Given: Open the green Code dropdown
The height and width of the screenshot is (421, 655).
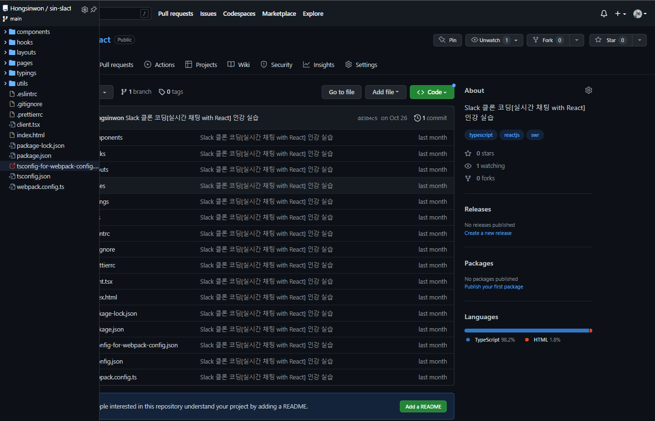Looking at the screenshot, I should pos(432,92).
